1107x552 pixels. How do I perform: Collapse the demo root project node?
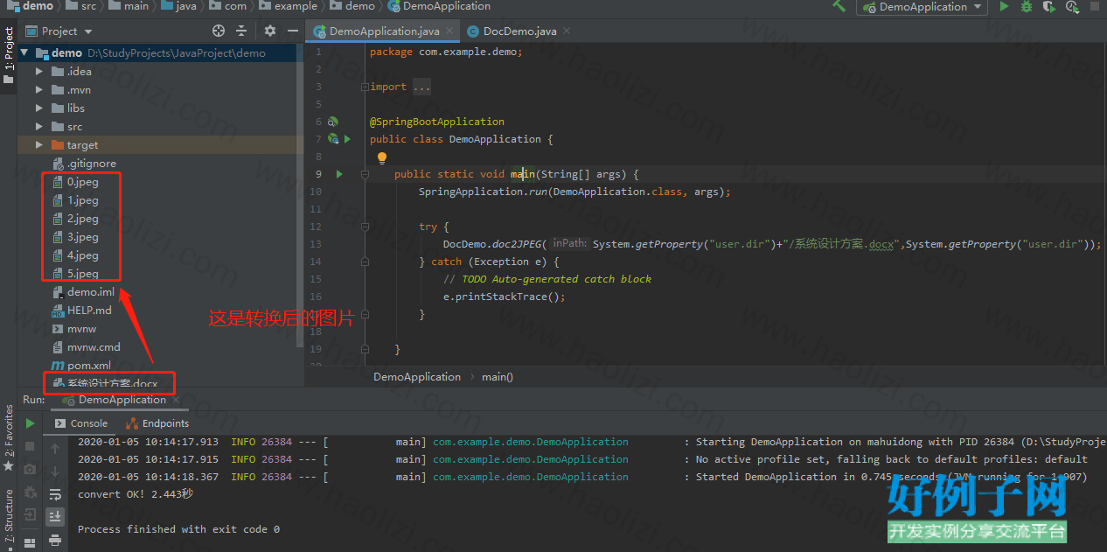pyautogui.click(x=24, y=53)
